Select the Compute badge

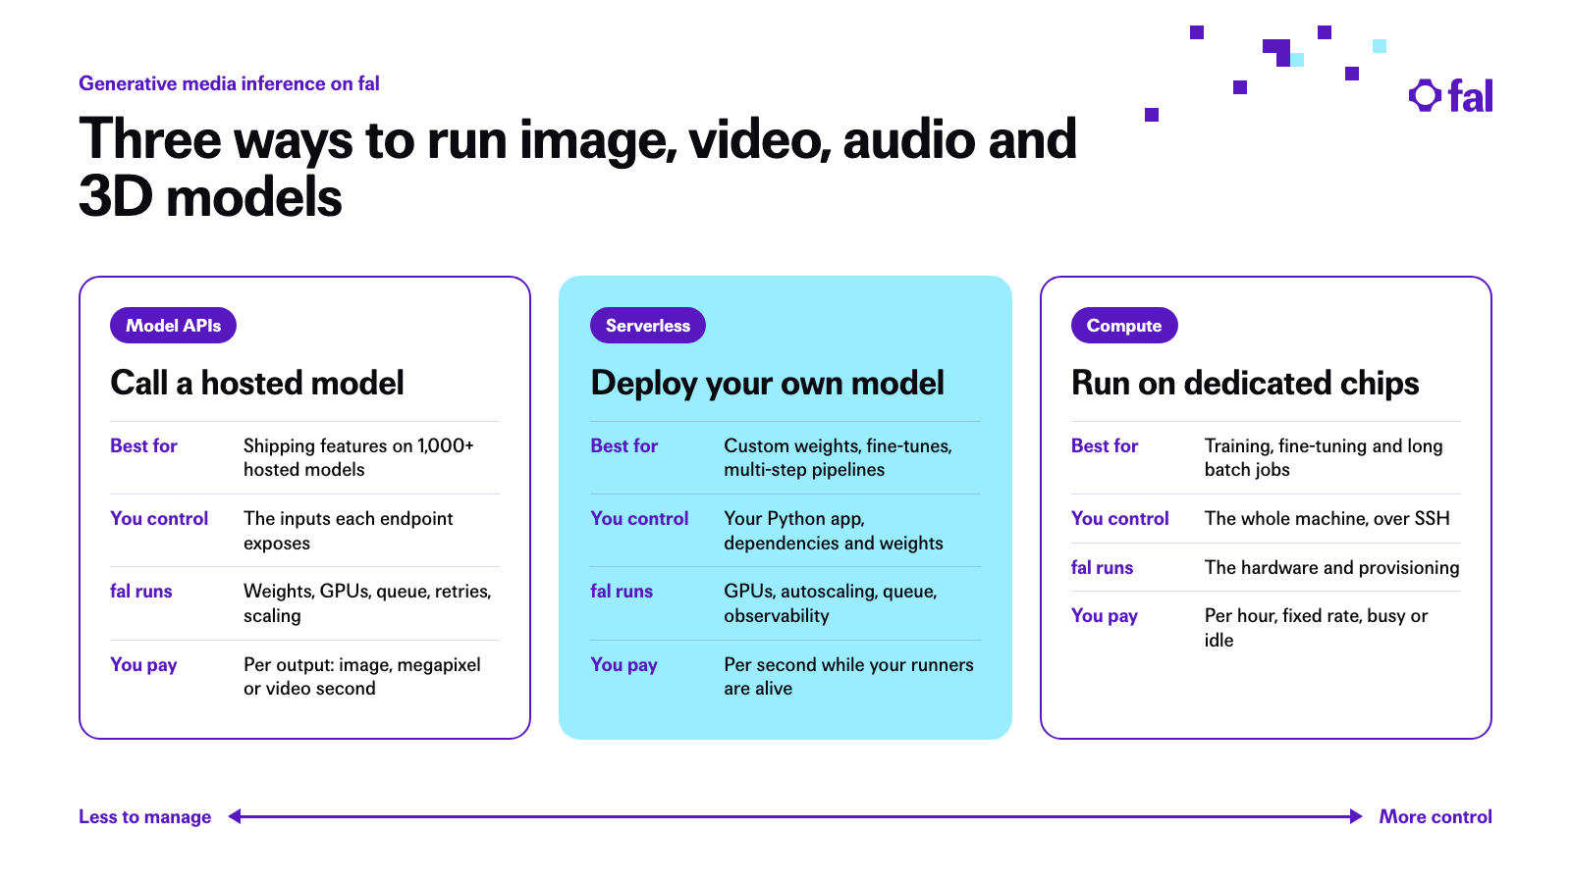(x=1124, y=326)
